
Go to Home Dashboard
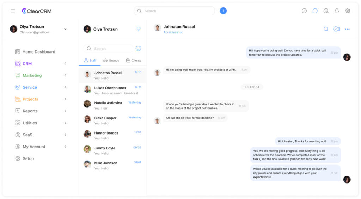click(x=38, y=52)
